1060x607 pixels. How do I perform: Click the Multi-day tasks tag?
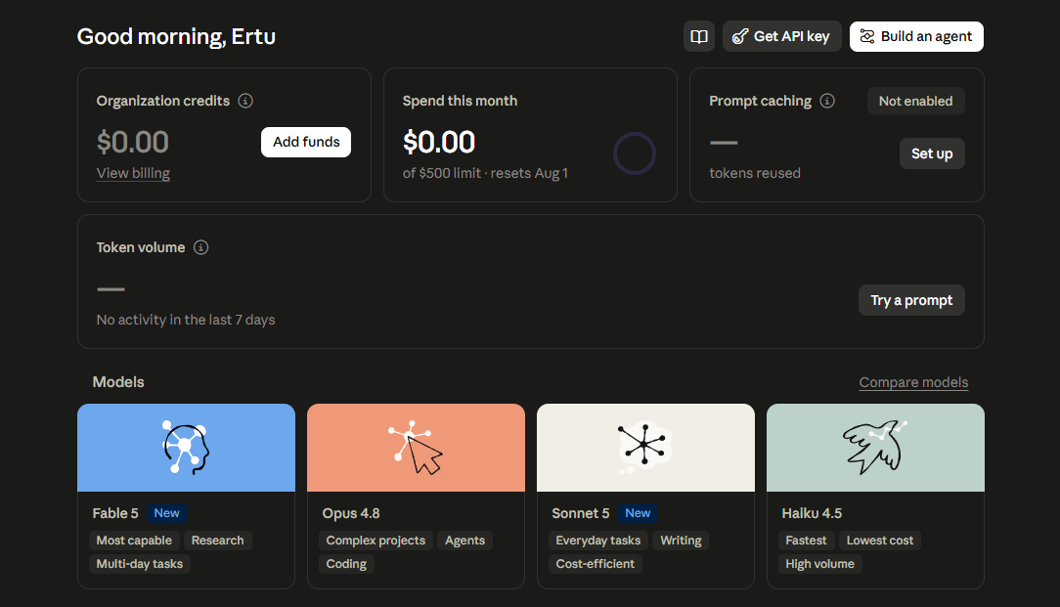pyautogui.click(x=139, y=564)
